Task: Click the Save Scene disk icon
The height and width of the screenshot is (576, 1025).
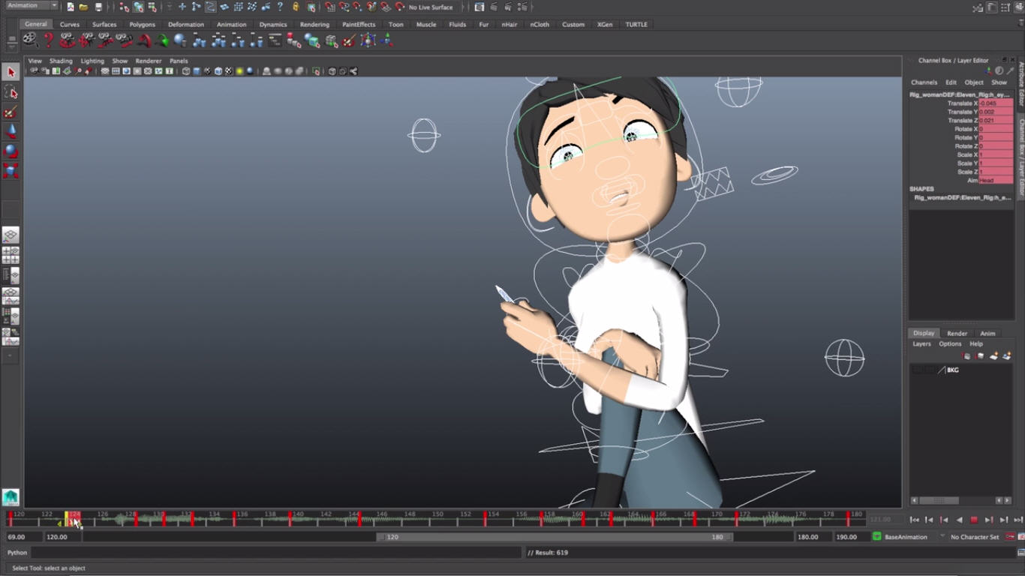Action: click(98, 7)
